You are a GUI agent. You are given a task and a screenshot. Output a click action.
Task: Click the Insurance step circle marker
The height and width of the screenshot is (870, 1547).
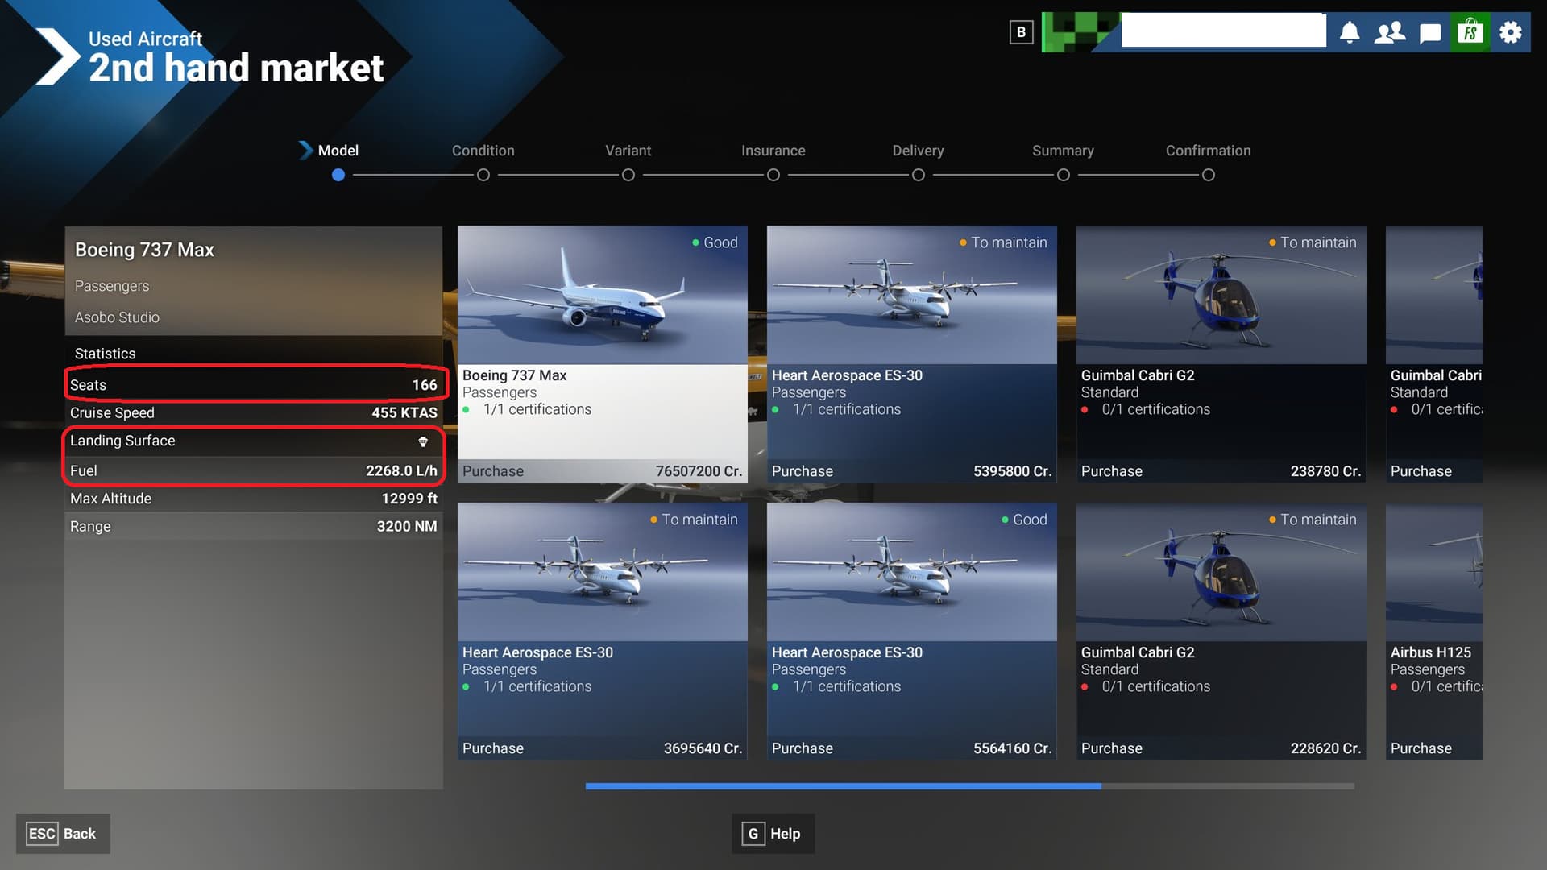(773, 175)
